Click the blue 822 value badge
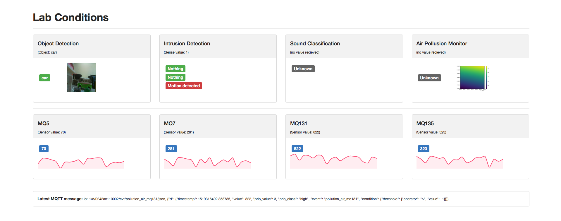Viewport: 561px width, 221px height. coord(297,149)
